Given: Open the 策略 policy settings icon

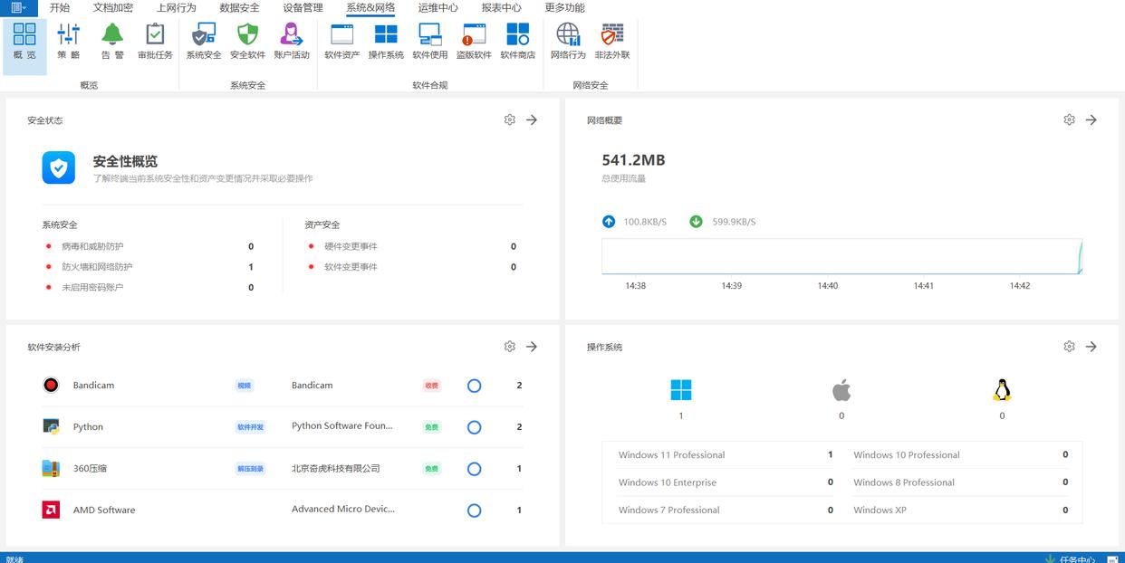Looking at the screenshot, I should click(69, 41).
